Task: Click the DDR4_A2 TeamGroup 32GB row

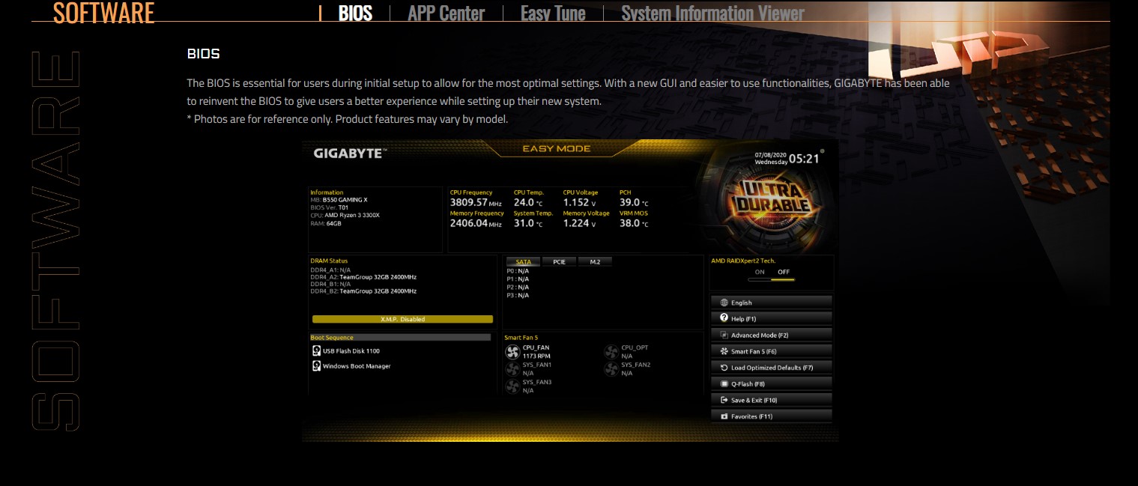Action: point(363,277)
